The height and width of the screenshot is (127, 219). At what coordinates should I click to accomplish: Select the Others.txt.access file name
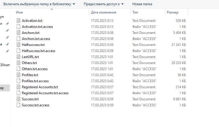coord(35,69)
